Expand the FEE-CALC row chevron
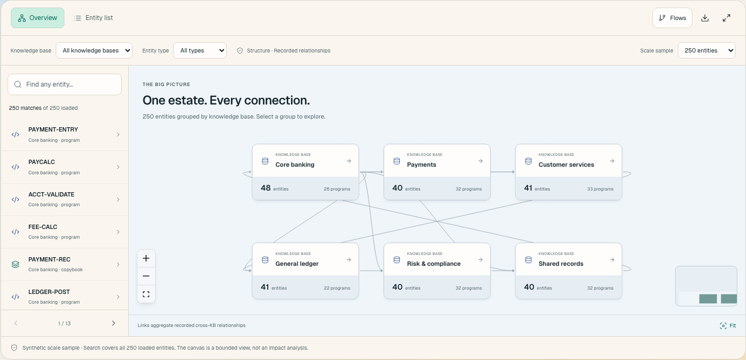Screen dimensions: 746x360 (118, 232)
